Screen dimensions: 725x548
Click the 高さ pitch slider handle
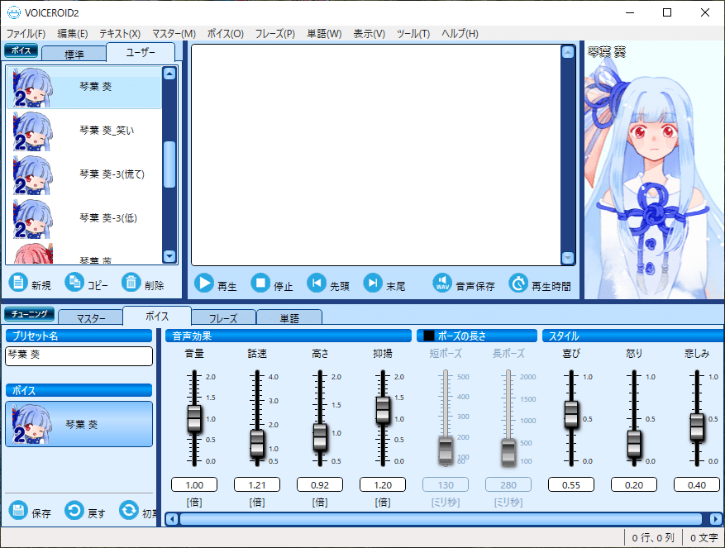tap(320, 437)
